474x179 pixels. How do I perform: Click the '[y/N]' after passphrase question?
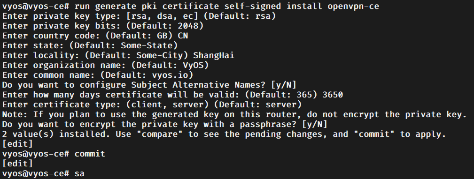315,124
